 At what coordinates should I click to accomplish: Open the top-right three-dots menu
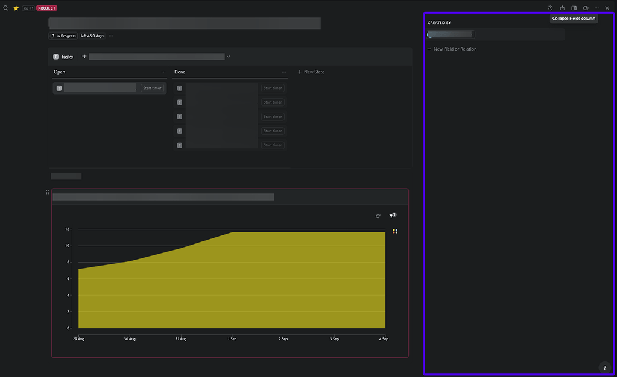(x=596, y=8)
